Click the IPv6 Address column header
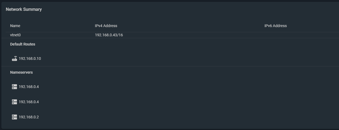The image size is (339, 130). coord(275,26)
